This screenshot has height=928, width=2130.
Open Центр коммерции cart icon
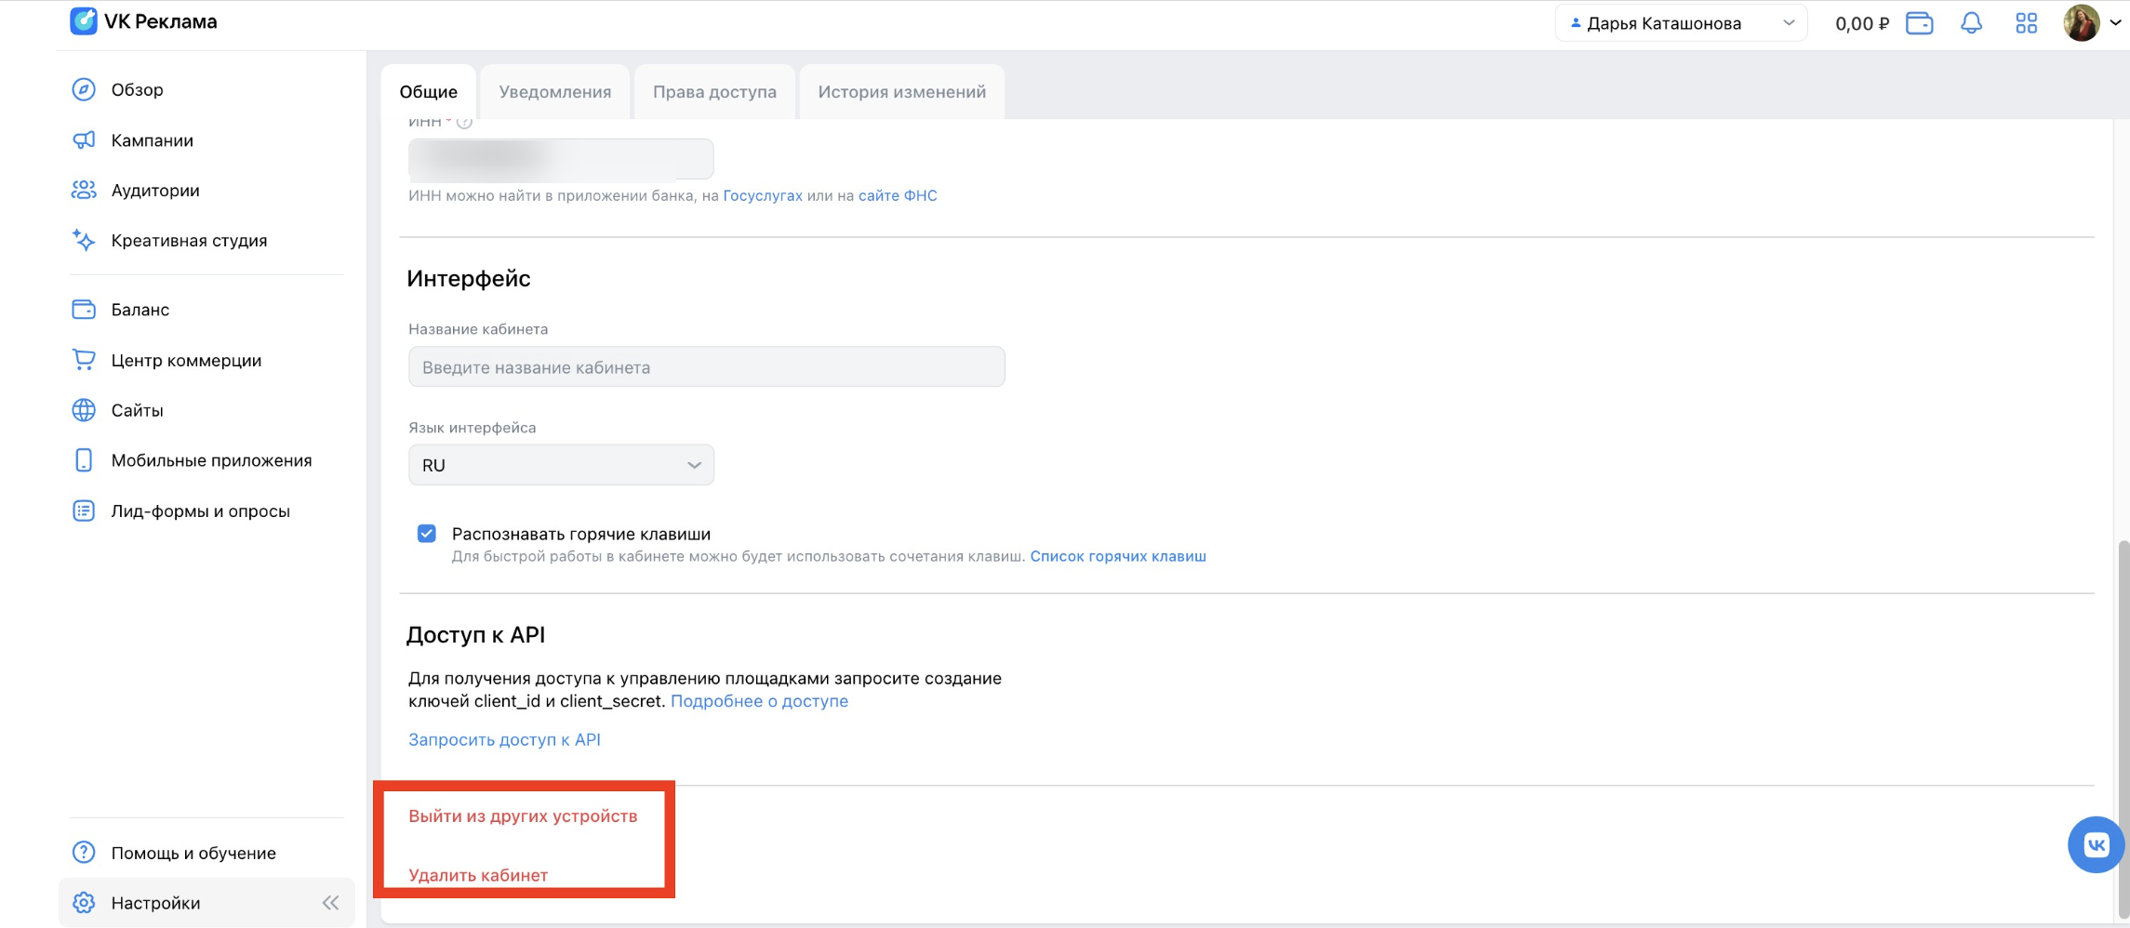tap(84, 360)
